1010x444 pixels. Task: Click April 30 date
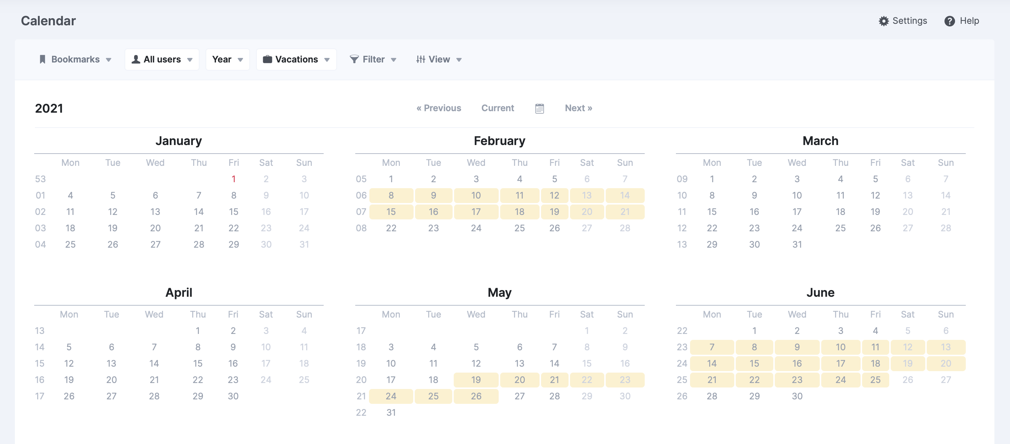[x=233, y=396]
